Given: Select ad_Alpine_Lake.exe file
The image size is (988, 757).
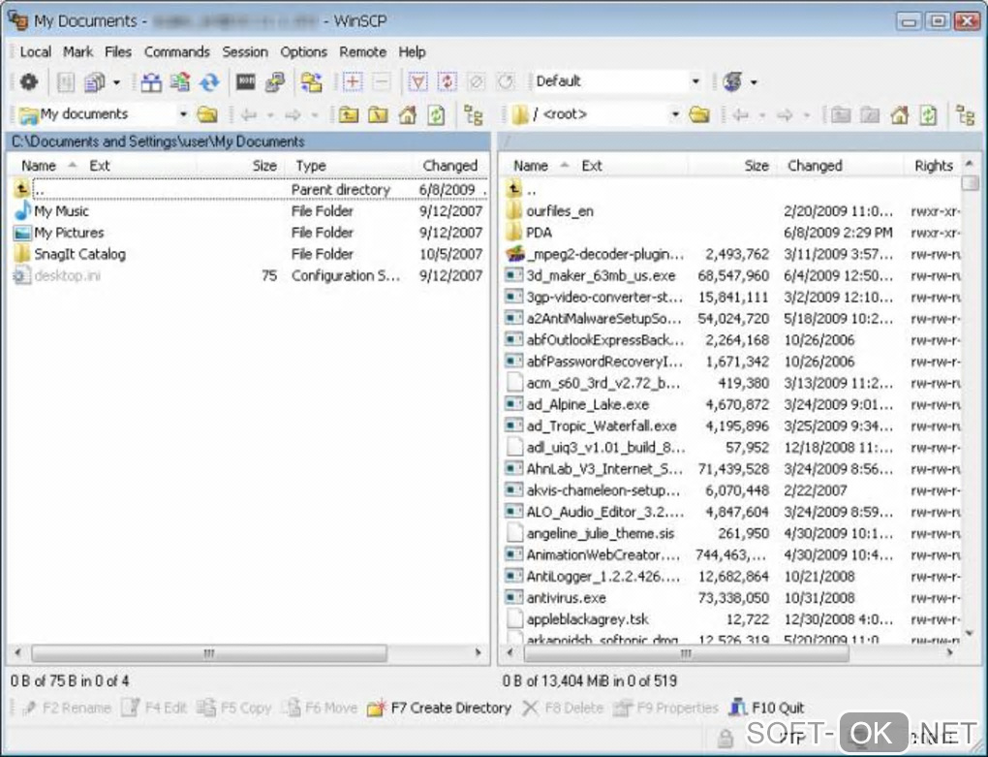Looking at the screenshot, I should tap(587, 404).
